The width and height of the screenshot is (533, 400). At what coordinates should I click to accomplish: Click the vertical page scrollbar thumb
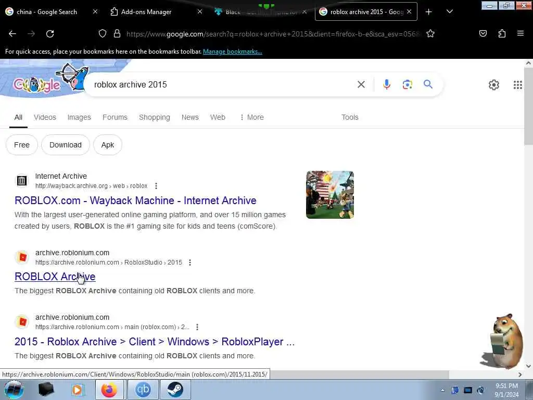528,107
